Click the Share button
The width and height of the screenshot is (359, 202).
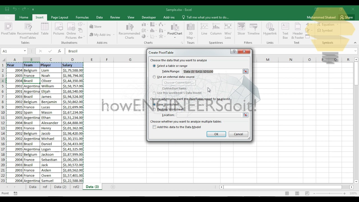346,17
